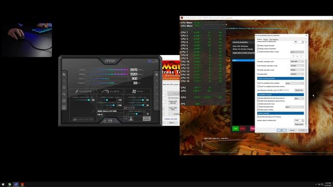Click the webcam overlay thumbnail
This screenshot has height=187, width=333.
(27, 40)
